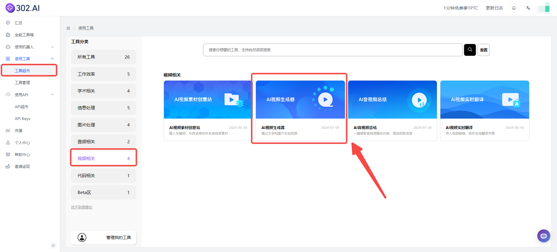Collapse the 使用API chevron
Image resolution: width=557 pixels, height=252 pixels.
click(53, 95)
